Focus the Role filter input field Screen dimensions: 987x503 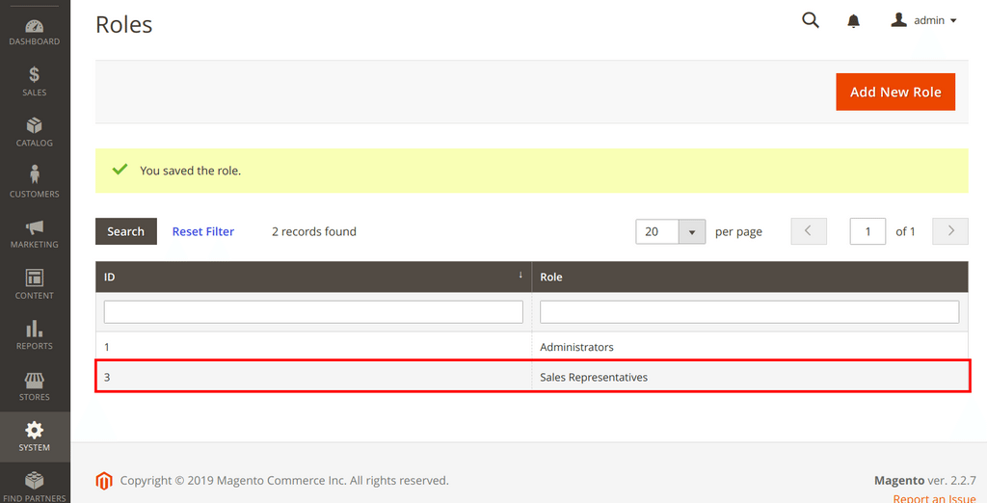click(x=750, y=312)
